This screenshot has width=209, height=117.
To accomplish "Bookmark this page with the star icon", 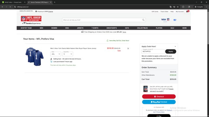I will 178,7.
